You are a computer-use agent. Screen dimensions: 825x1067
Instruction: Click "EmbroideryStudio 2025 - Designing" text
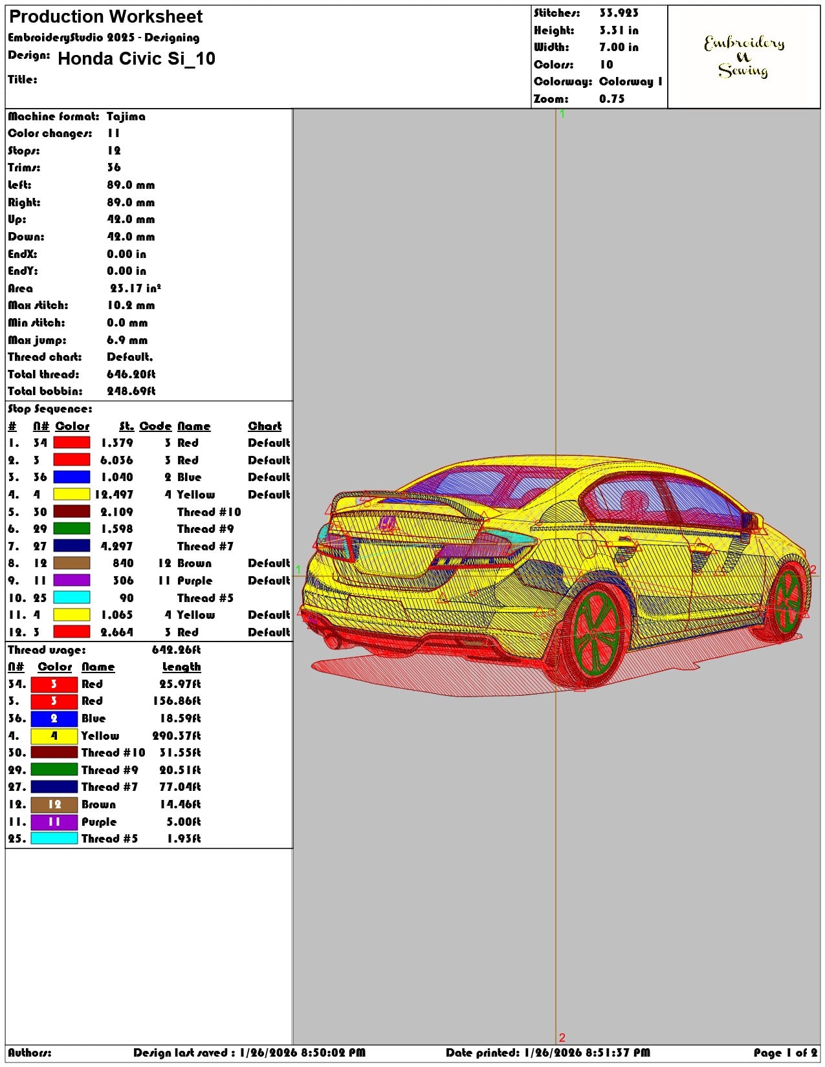[x=104, y=38]
